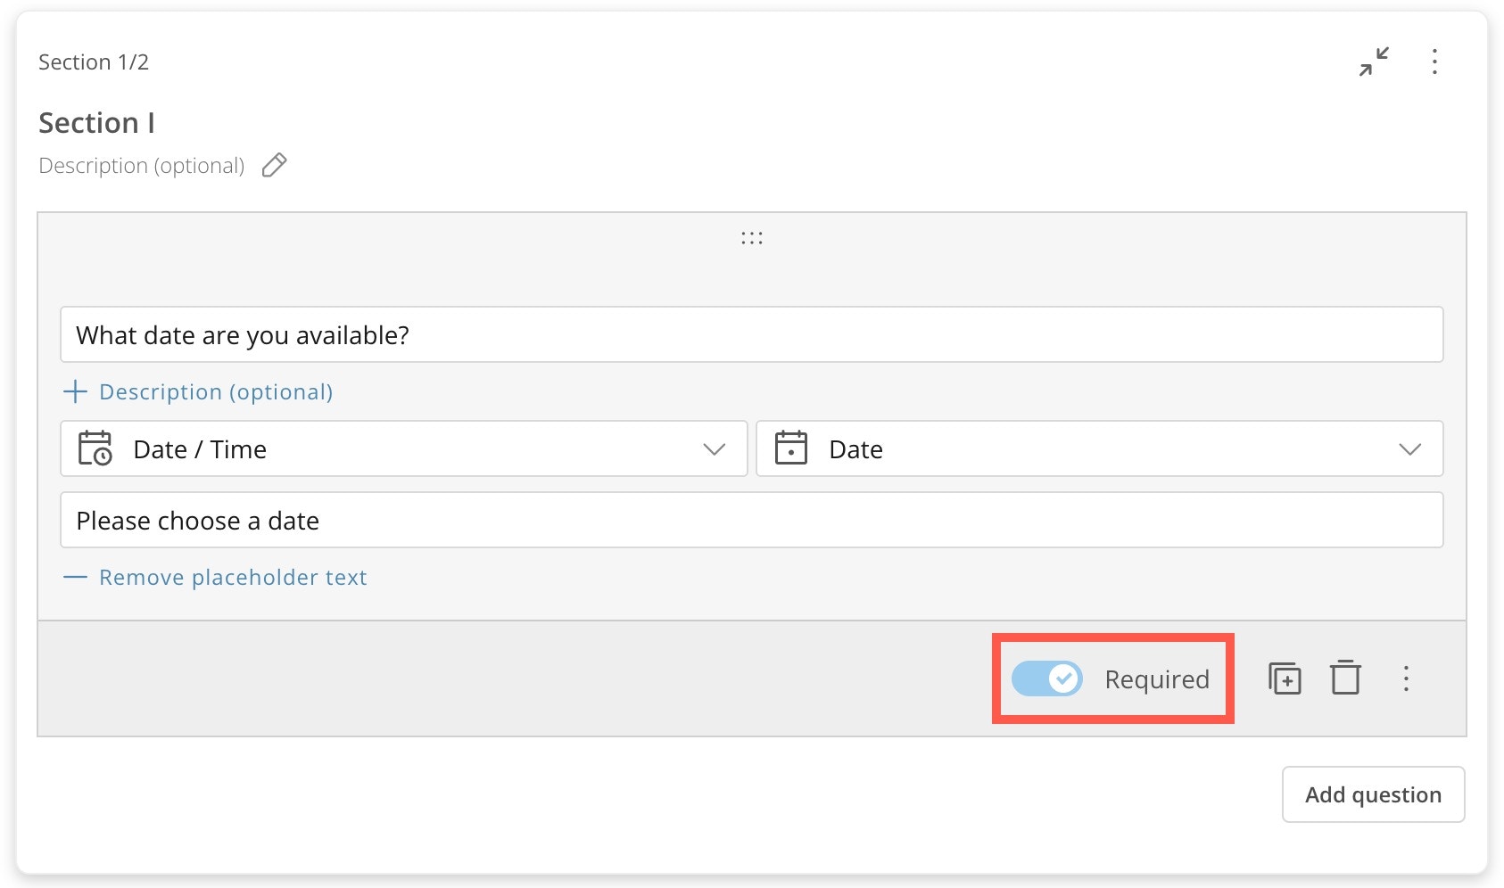1504x888 pixels.
Task: Click the Required label text
Action: (x=1157, y=679)
